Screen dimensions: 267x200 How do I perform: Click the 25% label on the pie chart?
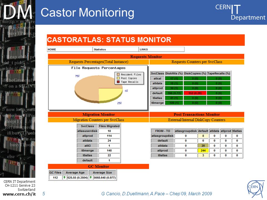tap(119, 103)
